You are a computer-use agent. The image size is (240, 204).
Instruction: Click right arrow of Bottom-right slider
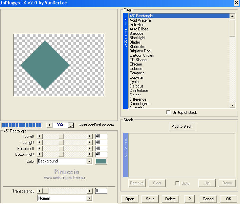(x=90, y=154)
